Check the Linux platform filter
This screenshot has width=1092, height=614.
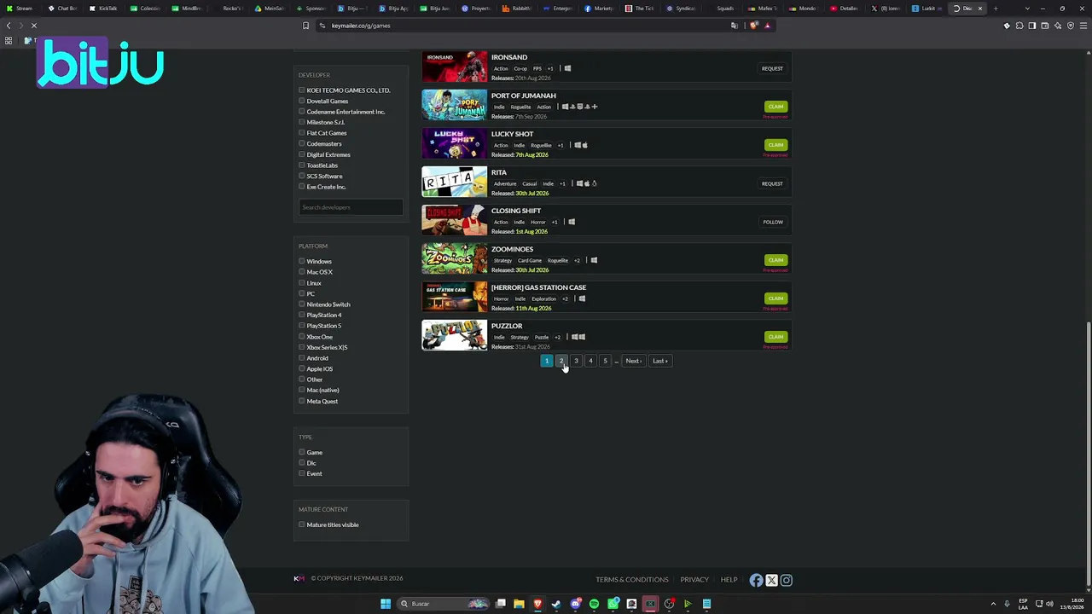click(x=302, y=282)
